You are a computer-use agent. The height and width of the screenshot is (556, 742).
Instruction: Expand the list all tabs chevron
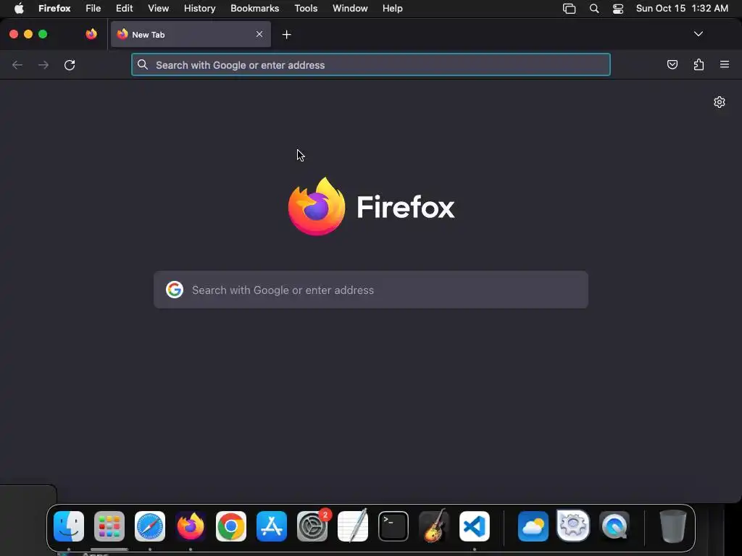coord(698,34)
